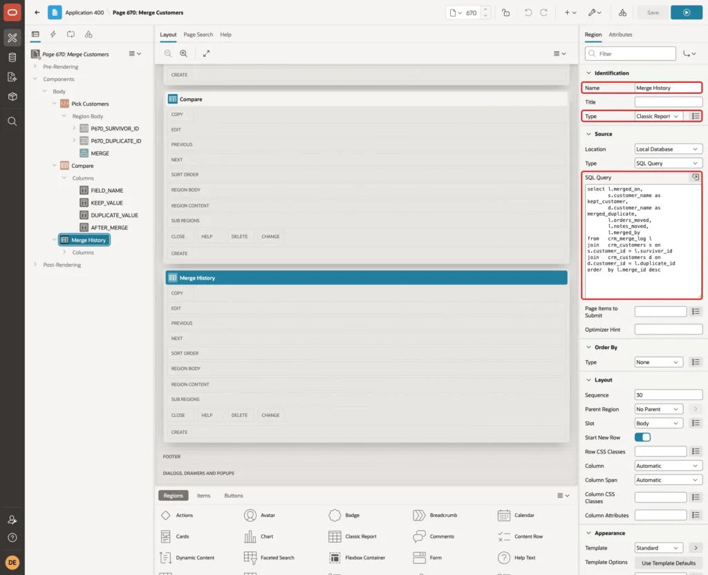Switch to the Attributes tab
This screenshot has width=708, height=575.
pos(620,35)
